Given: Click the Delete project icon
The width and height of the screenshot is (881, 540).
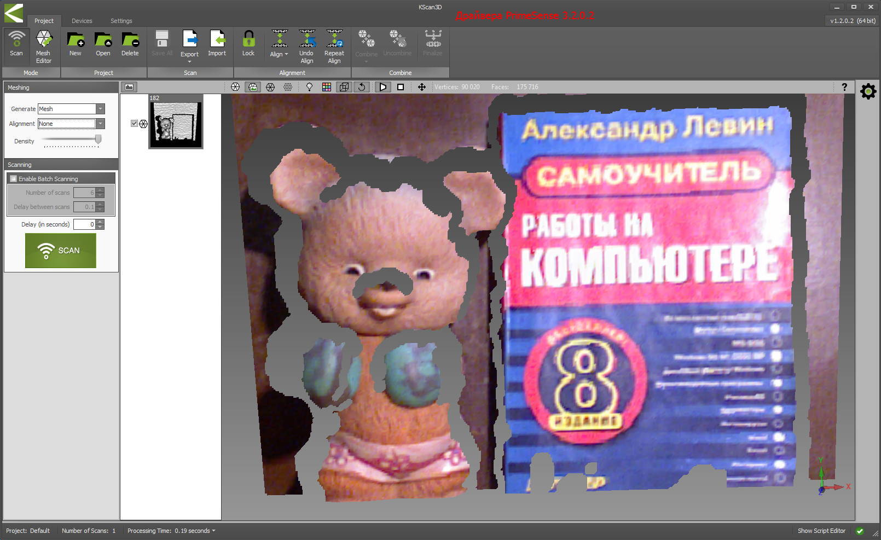Looking at the screenshot, I should (130, 44).
